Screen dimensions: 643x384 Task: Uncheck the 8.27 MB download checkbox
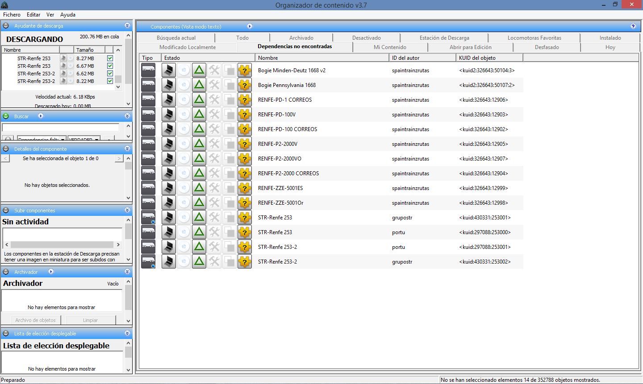[110, 58]
